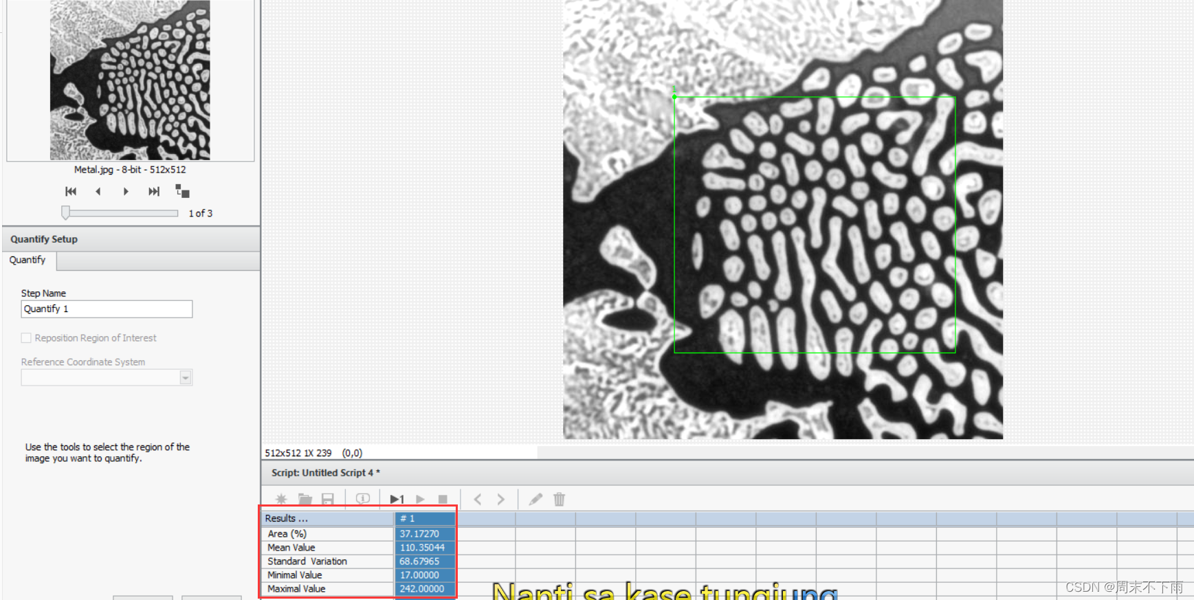The image size is (1194, 600).
Task: Run the script once on current image
Action: point(397,500)
